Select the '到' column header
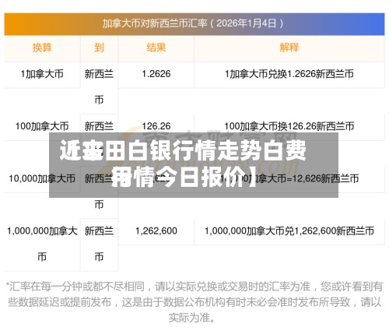Screen dimensions: 389x331 point(99,48)
